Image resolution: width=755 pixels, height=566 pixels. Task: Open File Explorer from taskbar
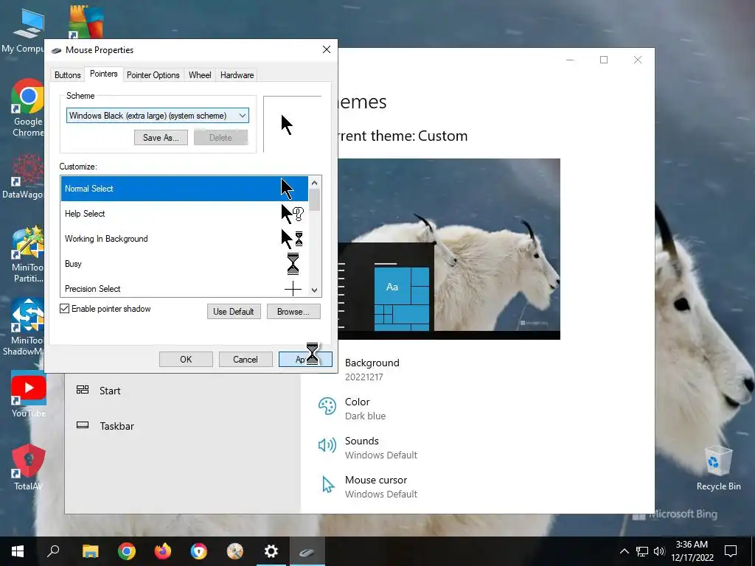click(x=90, y=551)
